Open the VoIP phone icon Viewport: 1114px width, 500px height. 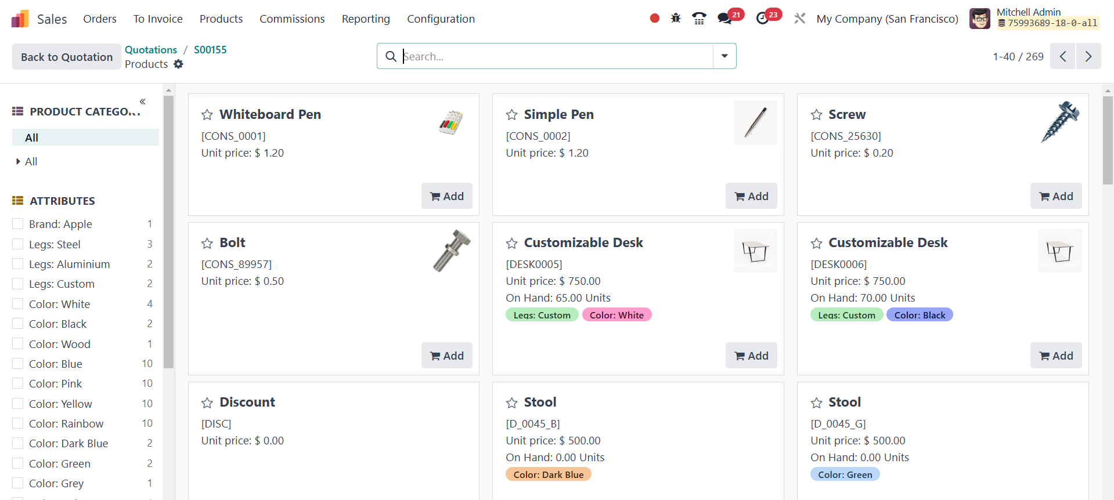point(699,19)
